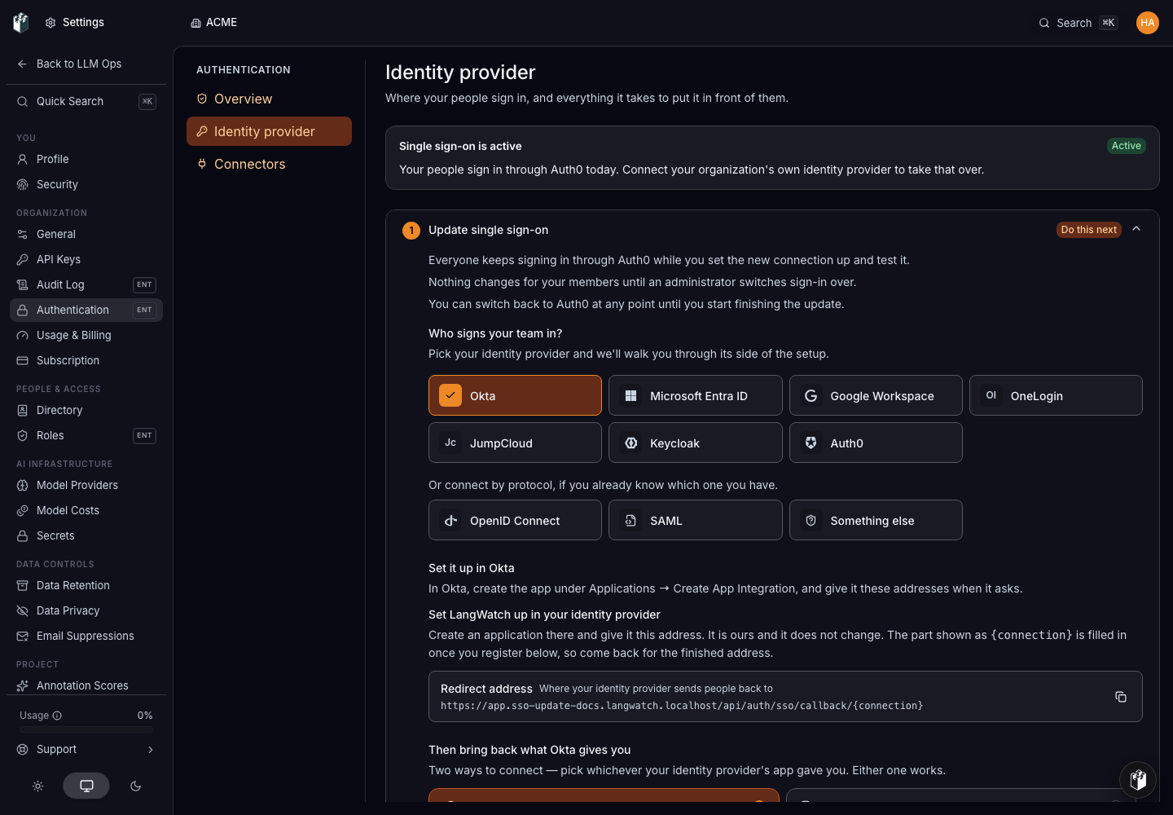This screenshot has height=815, width=1173.
Task: Click the redirect address URL text
Action: 682,706
